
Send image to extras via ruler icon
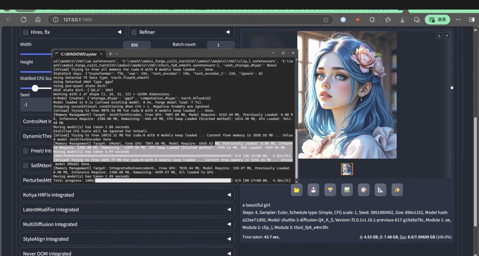click(x=380, y=190)
